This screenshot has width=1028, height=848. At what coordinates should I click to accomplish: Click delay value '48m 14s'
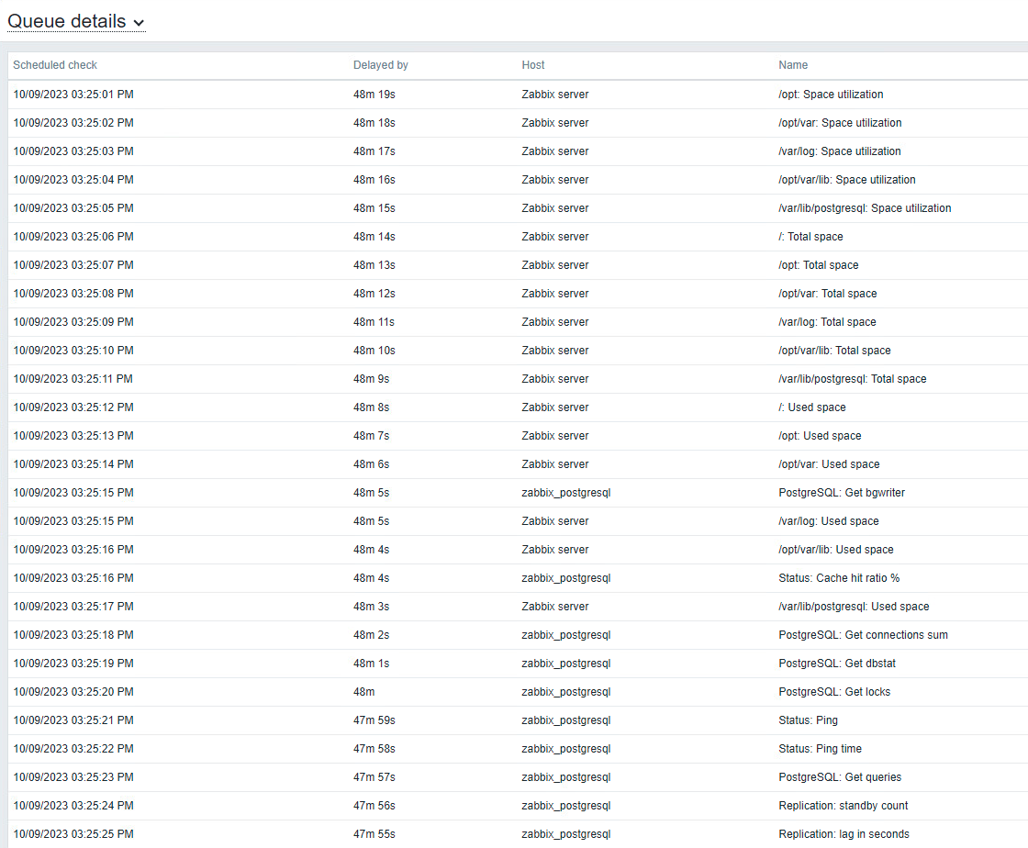pos(374,237)
